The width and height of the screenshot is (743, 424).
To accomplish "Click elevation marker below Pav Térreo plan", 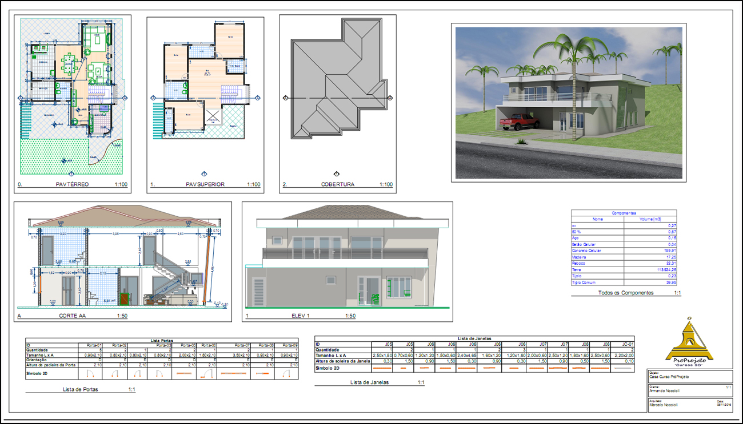I will 71,174.
